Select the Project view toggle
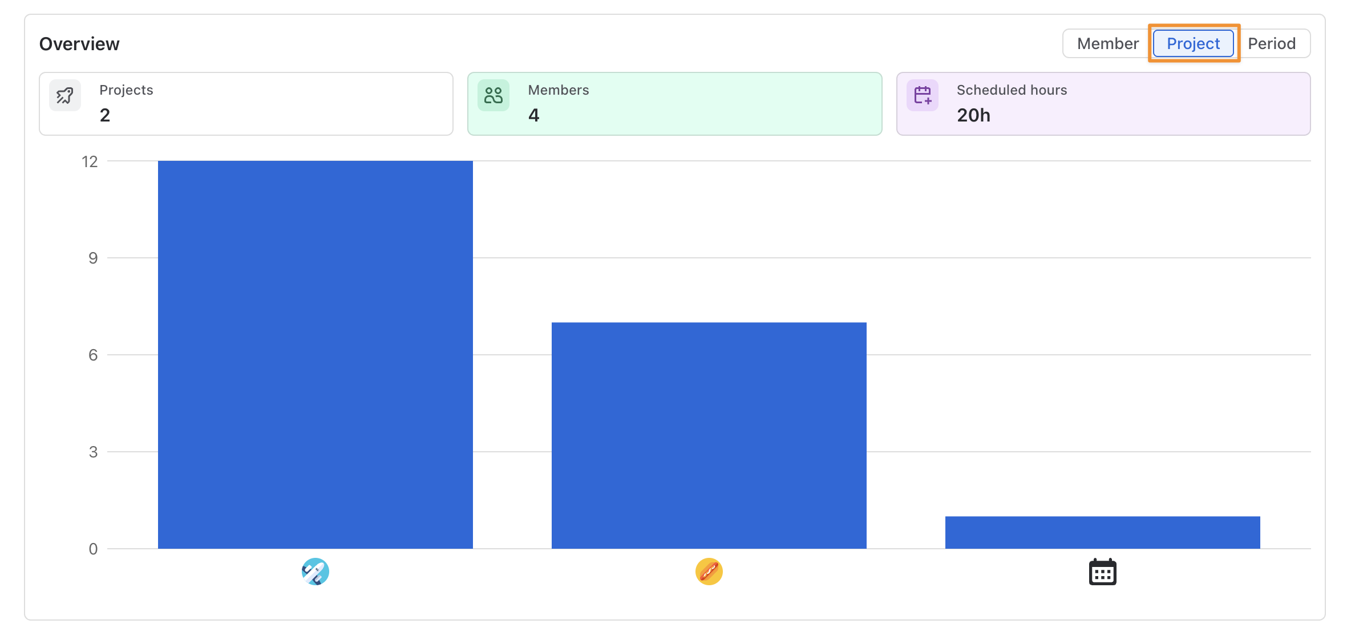 (x=1194, y=43)
